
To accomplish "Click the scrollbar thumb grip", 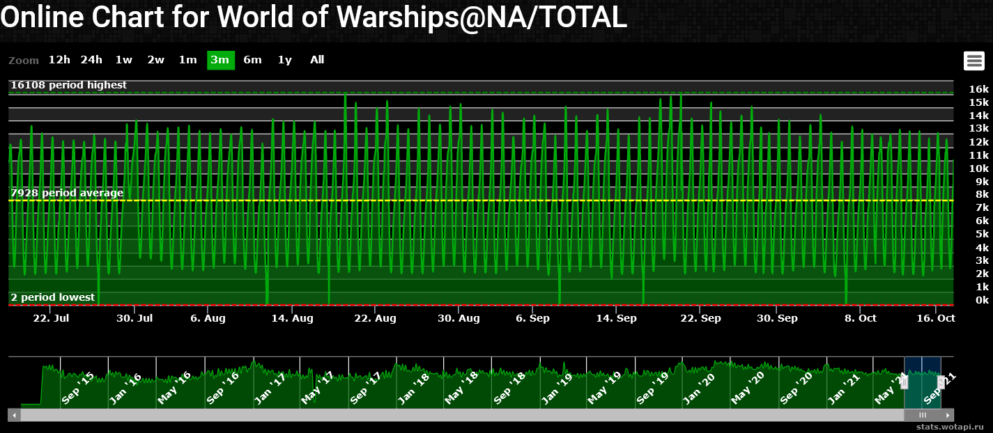I will [x=923, y=415].
